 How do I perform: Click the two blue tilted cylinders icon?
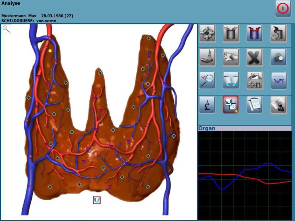click(231, 81)
